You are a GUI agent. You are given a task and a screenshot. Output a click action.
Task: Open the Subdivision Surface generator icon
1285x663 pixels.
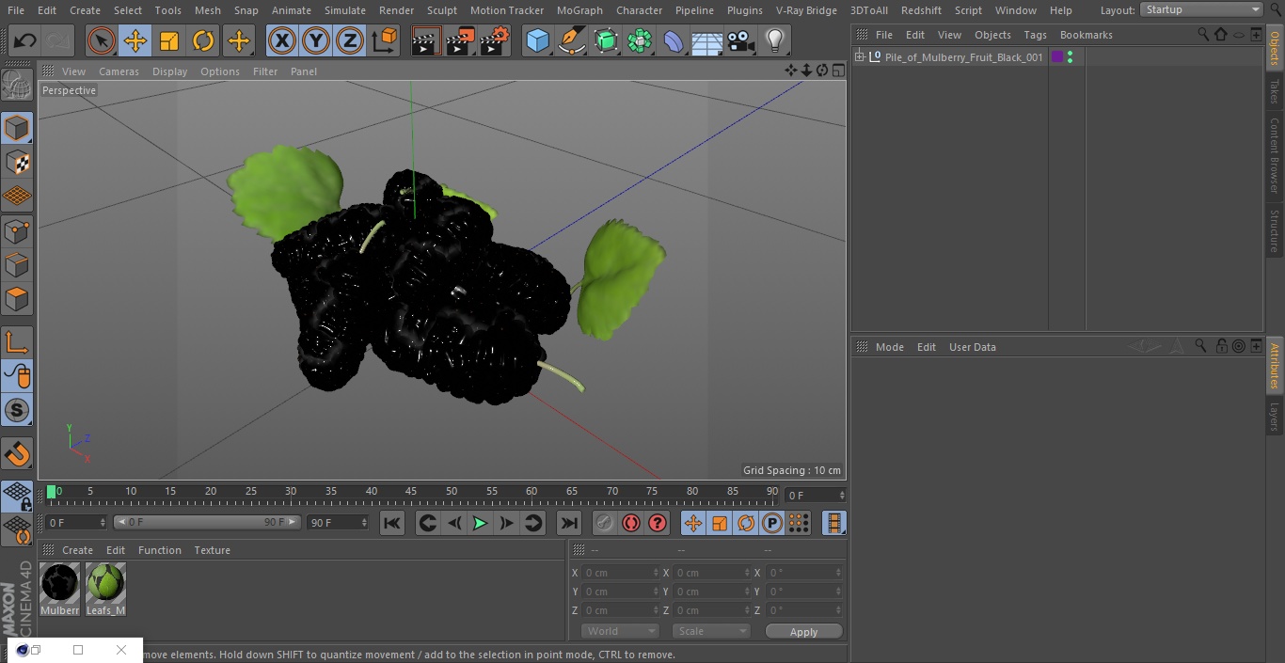[606, 40]
